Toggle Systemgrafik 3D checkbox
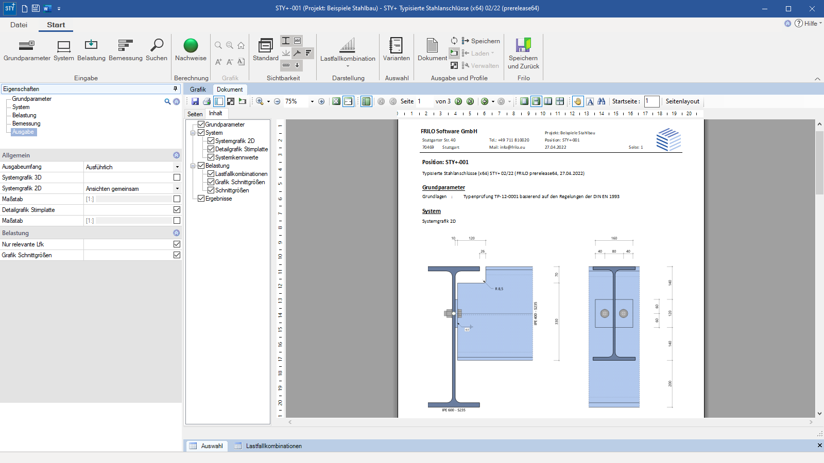The image size is (824, 463). (177, 177)
